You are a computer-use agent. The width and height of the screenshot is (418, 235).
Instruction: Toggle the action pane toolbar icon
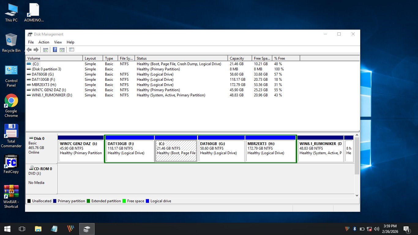(62, 50)
